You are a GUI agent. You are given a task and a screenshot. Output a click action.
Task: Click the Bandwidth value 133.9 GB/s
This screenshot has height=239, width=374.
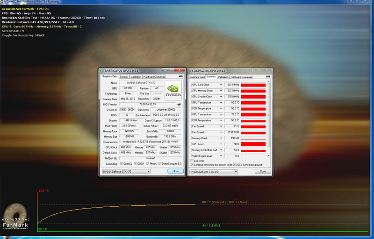click(x=170, y=137)
